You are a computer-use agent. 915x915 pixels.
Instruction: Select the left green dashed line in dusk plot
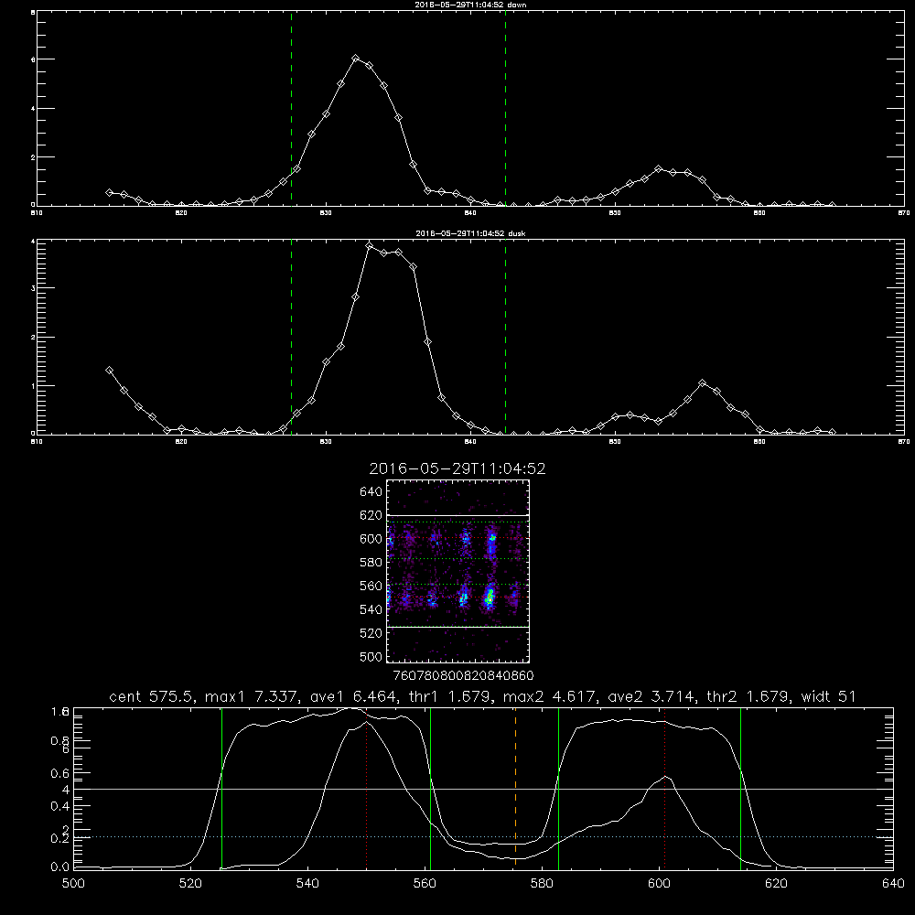pos(291,337)
